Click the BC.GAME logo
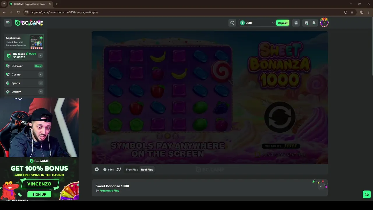The image size is (373, 210). pos(29,23)
